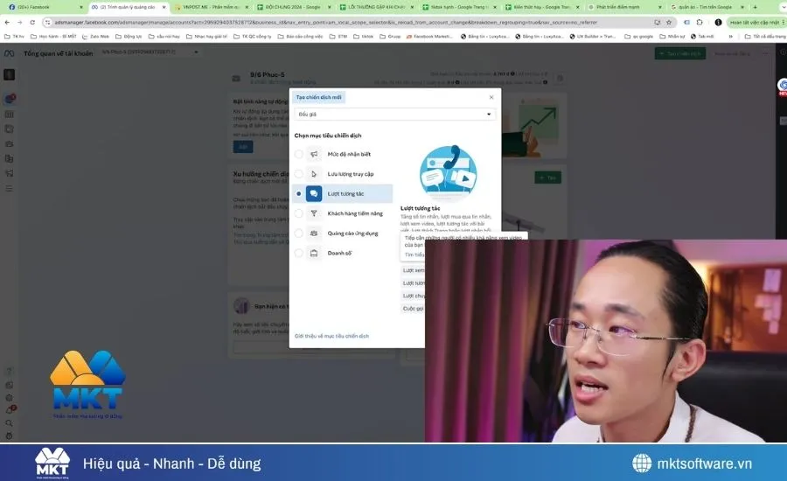This screenshot has height=481, width=787.
Task: Open the account overview icon with red badge
Action: (x=10, y=99)
